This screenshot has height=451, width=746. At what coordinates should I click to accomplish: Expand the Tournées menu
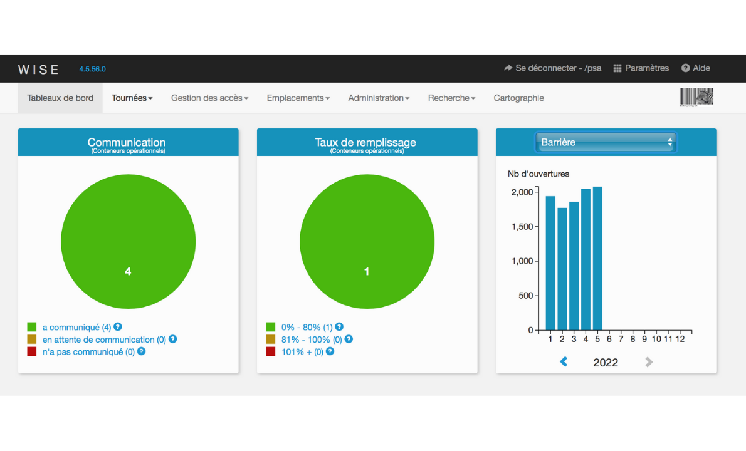pos(132,98)
